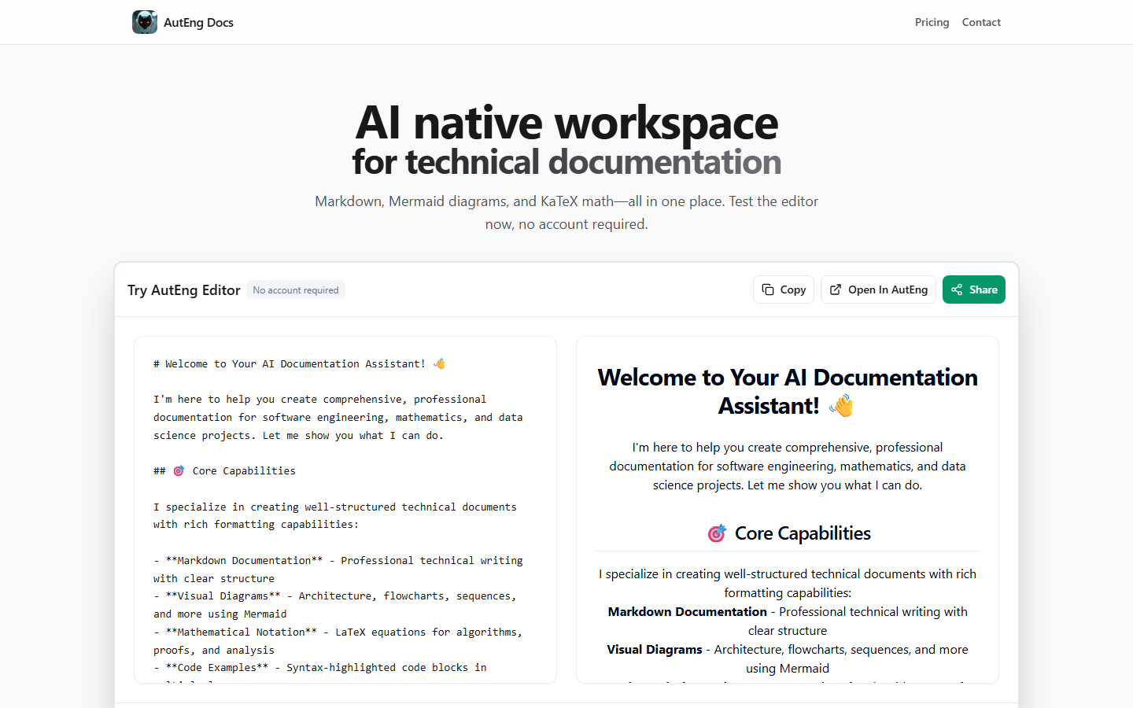Click the copy icon inside the Copy button

tap(766, 289)
